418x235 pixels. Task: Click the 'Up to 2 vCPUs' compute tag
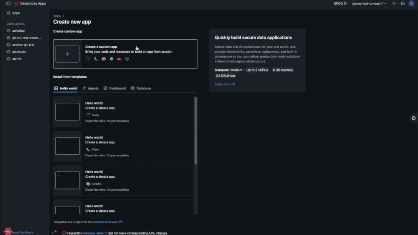257,70
